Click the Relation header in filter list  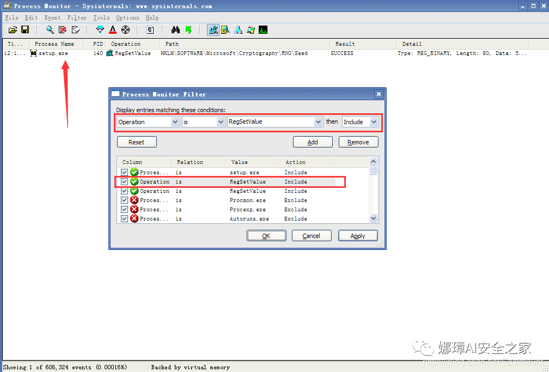coord(198,162)
